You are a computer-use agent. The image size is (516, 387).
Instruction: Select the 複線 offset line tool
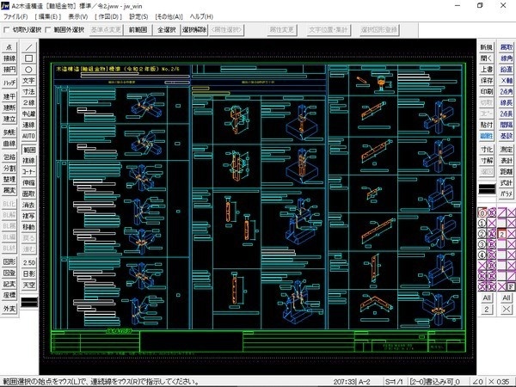(x=28, y=161)
